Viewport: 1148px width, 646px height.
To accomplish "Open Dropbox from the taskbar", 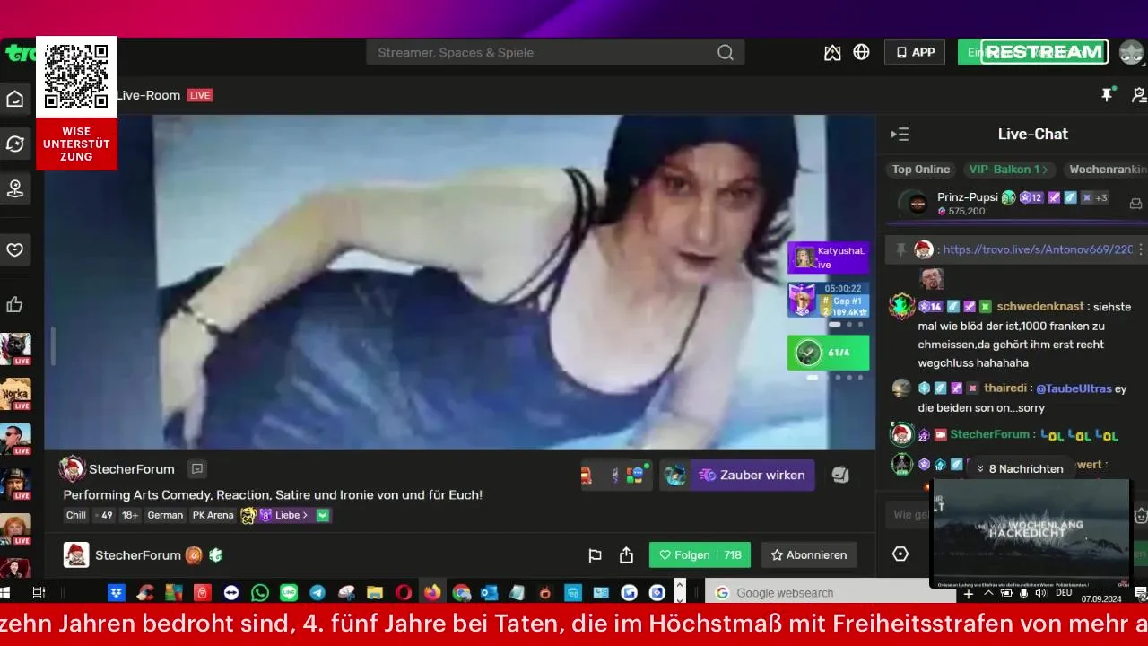I will click(117, 592).
